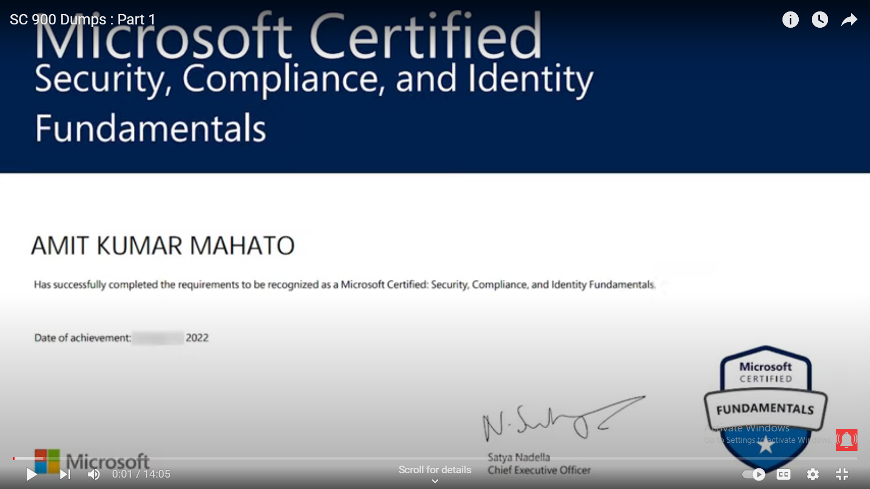Image resolution: width=870 pixels, height=489 pixels.
Task: Exit full screen mode
Action: click(x=842, y=474)
